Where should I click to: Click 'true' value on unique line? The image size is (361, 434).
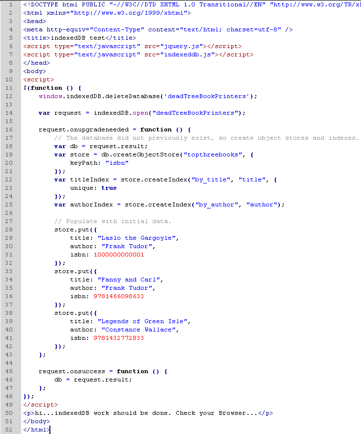coord(109,188)
